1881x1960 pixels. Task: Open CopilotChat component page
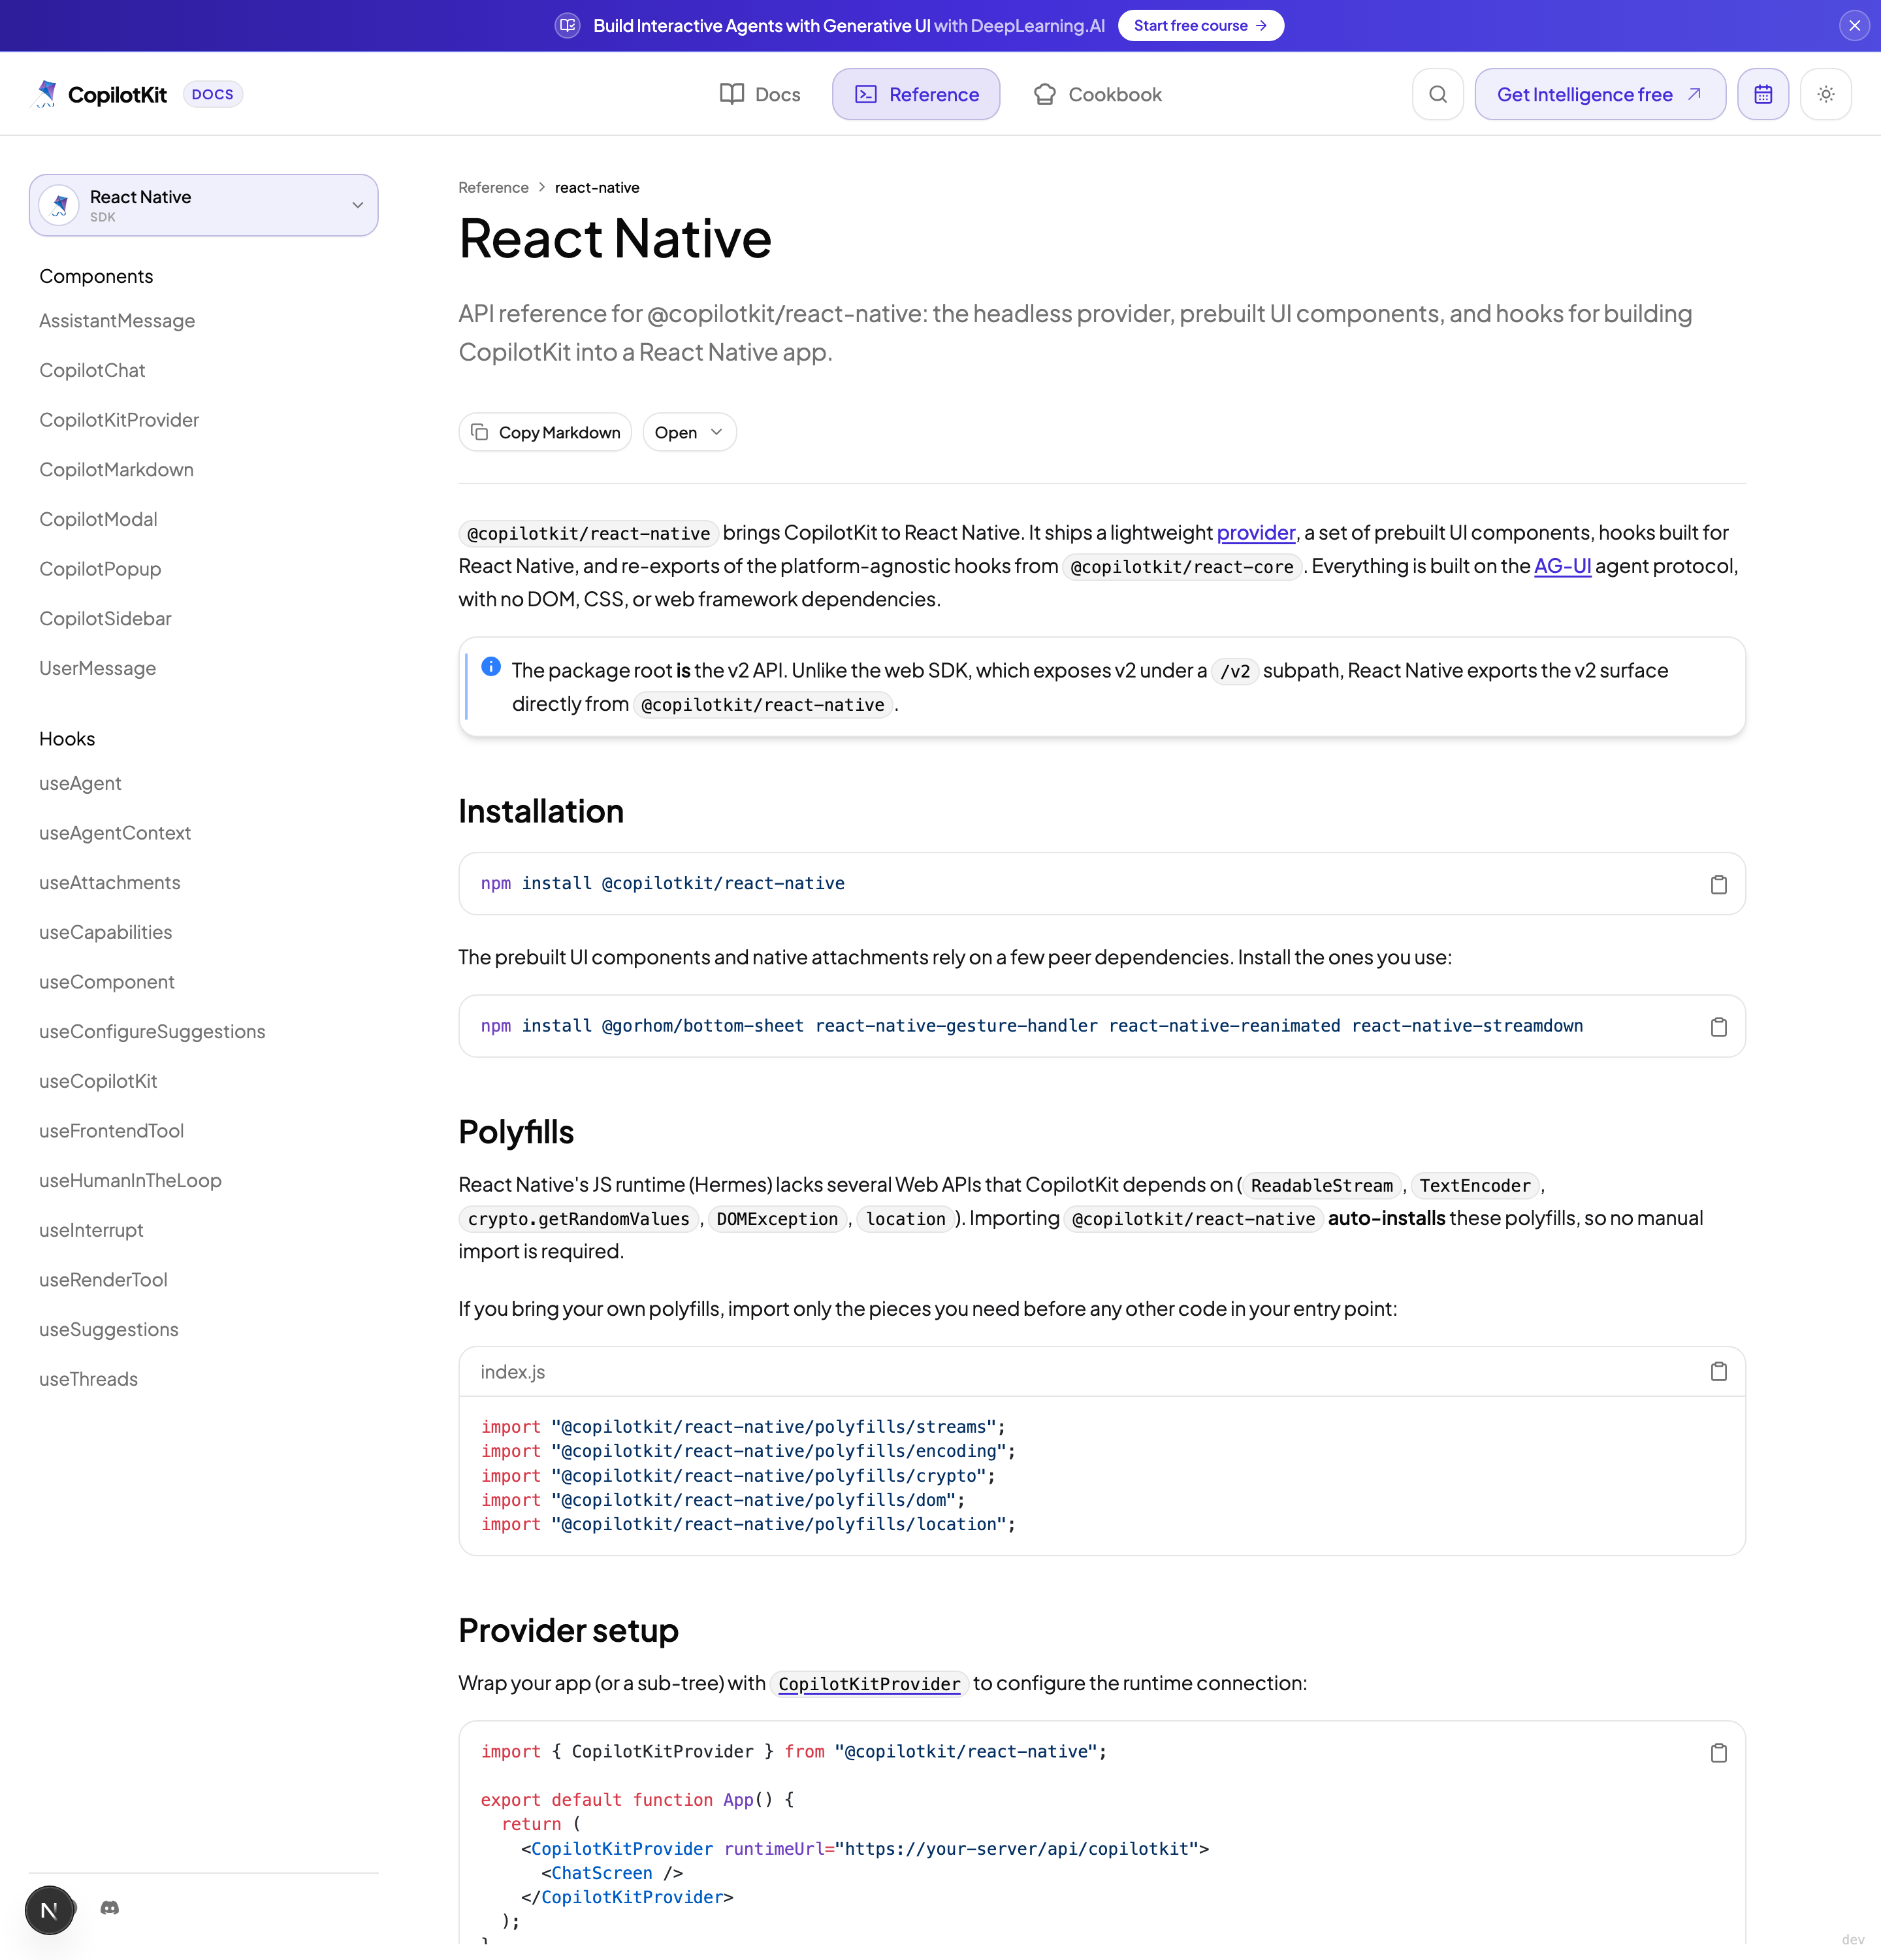click(92, 370)
